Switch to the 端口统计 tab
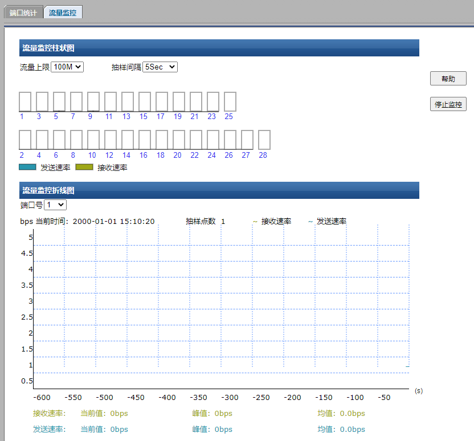The width and height of the screenshot is (474, 441). 23,13
